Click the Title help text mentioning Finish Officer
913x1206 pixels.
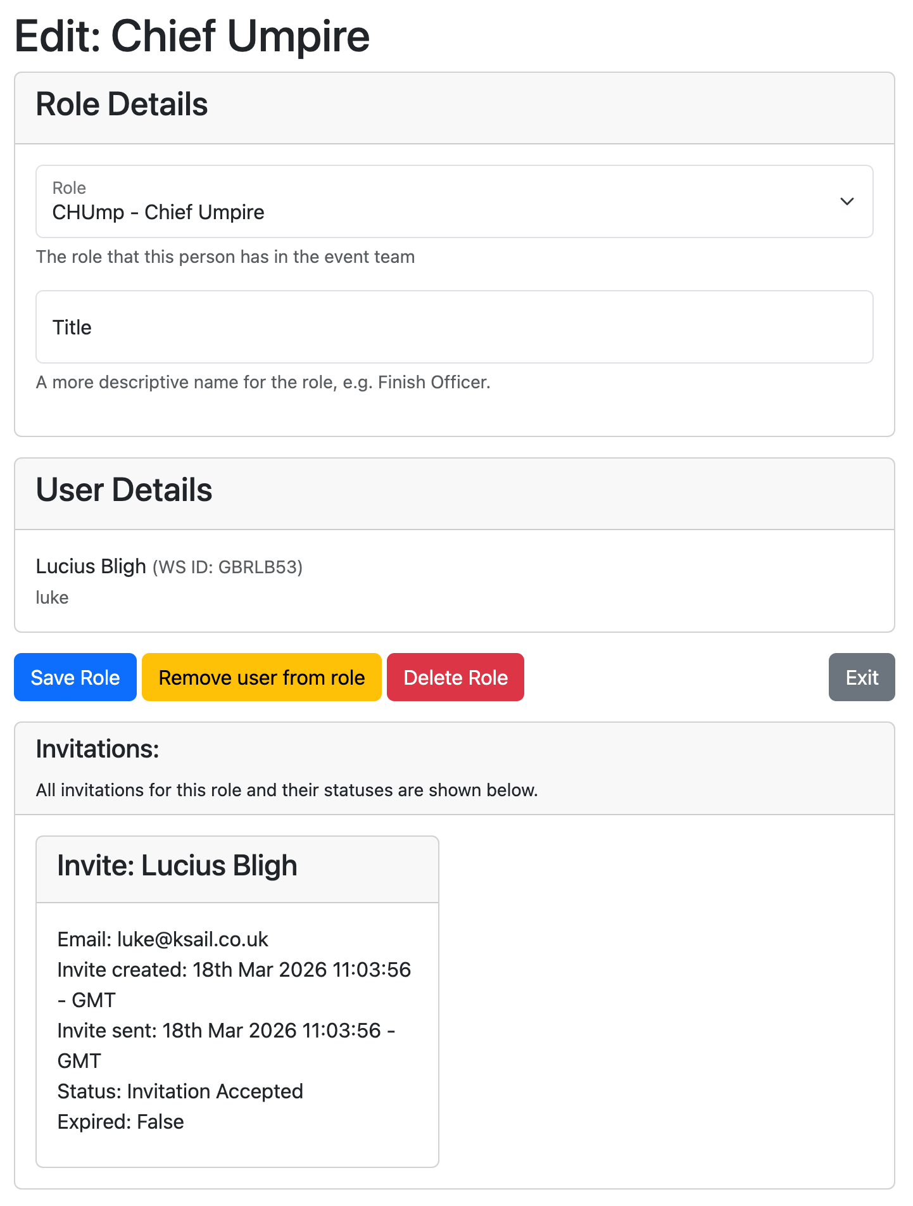[263, 383]
